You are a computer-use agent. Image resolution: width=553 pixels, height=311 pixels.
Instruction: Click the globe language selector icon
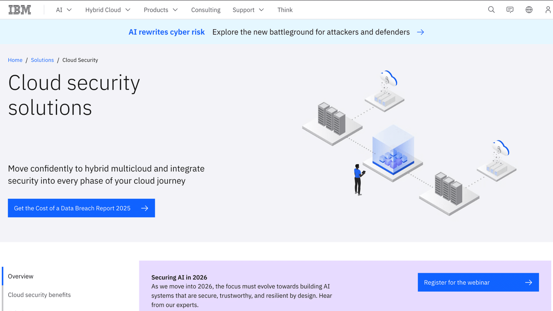coord(529,10)
